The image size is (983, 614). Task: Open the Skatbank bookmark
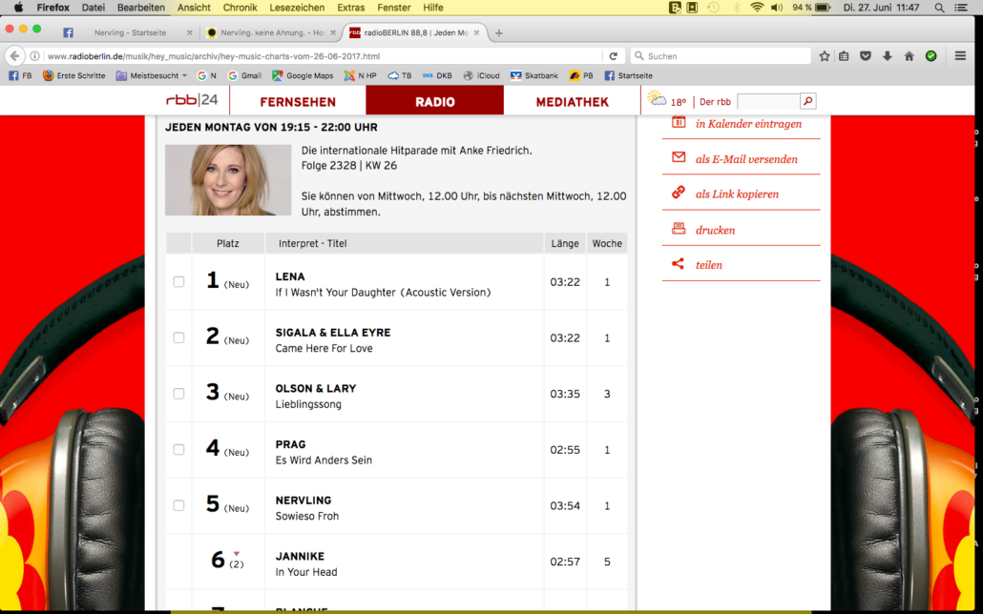[534, 75]
